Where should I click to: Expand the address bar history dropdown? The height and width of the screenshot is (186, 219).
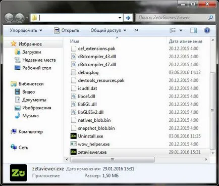[x=120, y=18]
